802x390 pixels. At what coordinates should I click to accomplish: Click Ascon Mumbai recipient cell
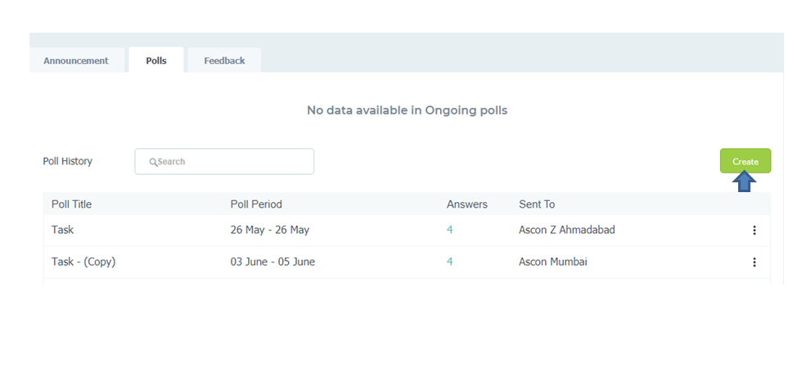tap(553, 262)
